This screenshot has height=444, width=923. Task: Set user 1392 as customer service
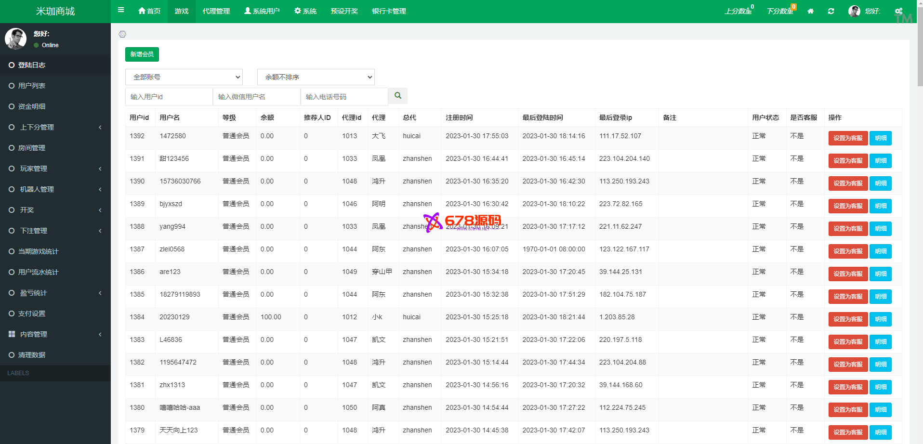(x=847, y=138)
